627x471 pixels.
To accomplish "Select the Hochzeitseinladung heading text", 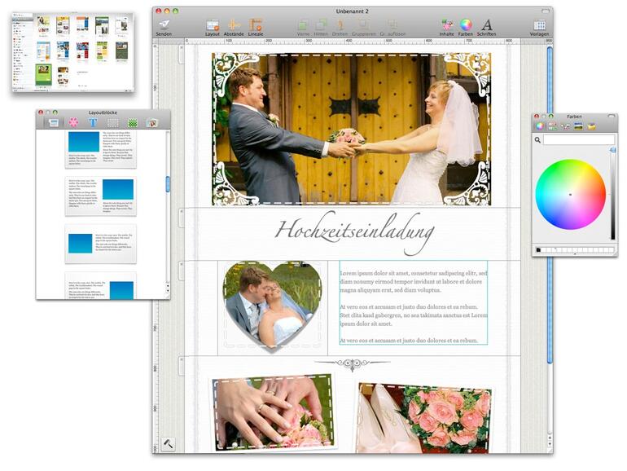I will pyautogui.click(x=354, y=233).
